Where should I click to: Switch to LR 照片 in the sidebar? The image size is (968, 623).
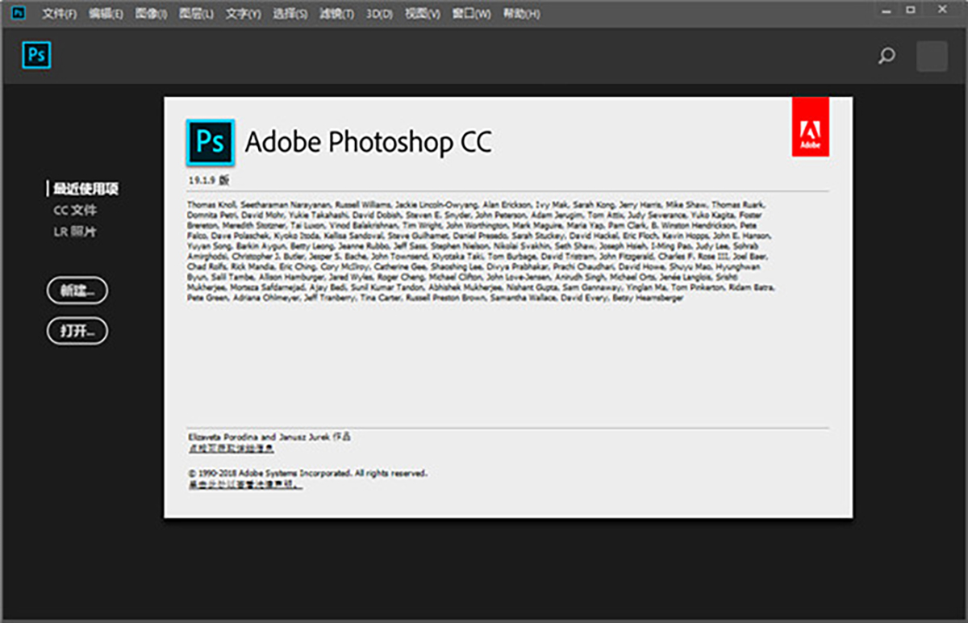(x=75, y=232)
